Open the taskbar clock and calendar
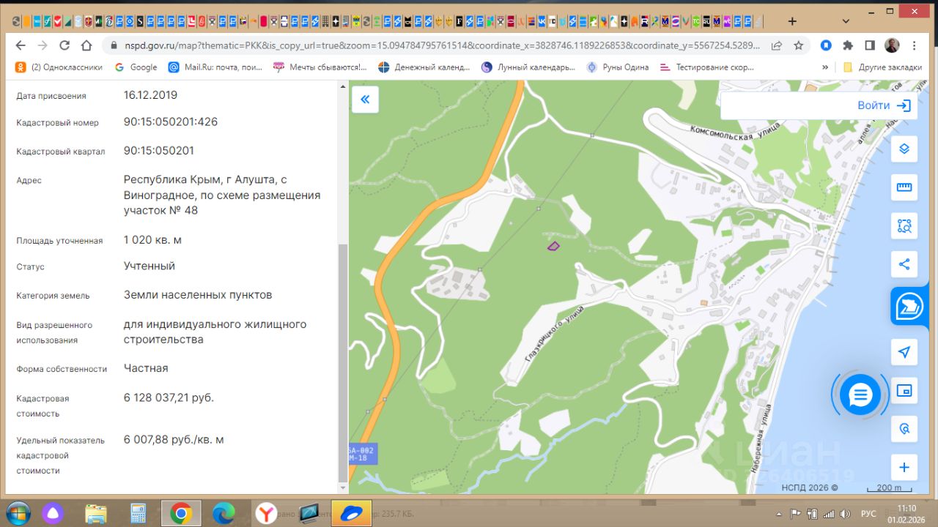 click(x=906, y=514)
